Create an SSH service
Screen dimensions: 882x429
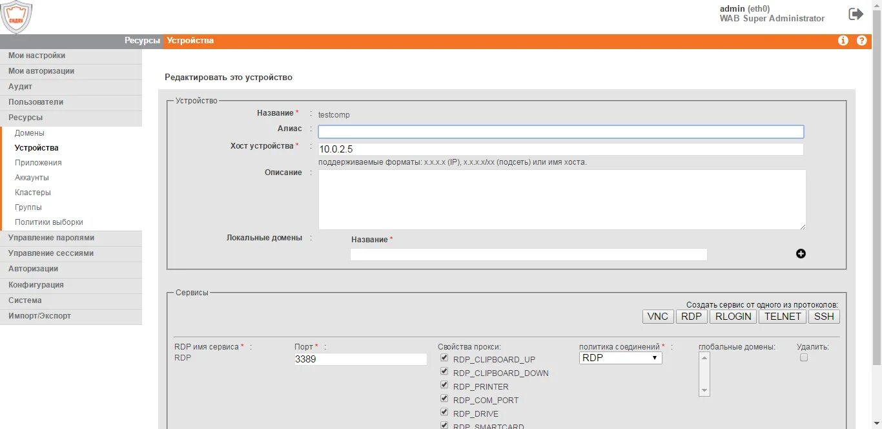coord(824,317)
